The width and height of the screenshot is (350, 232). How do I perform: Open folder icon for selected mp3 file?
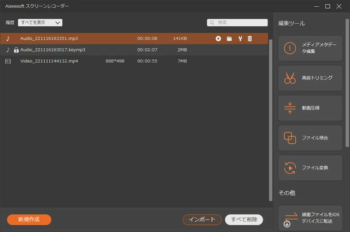click(x=229, y=38)
